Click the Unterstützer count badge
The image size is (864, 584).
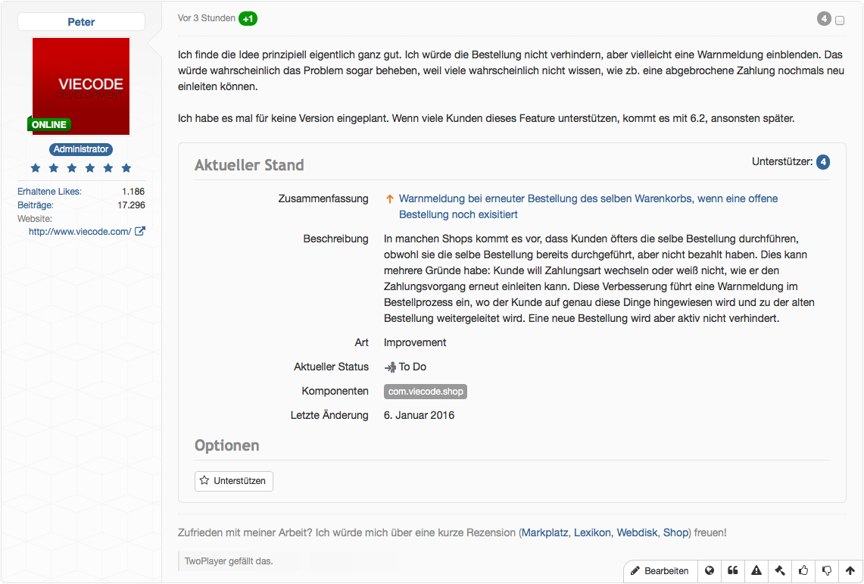pyautogui.click(x=823, y=162)
